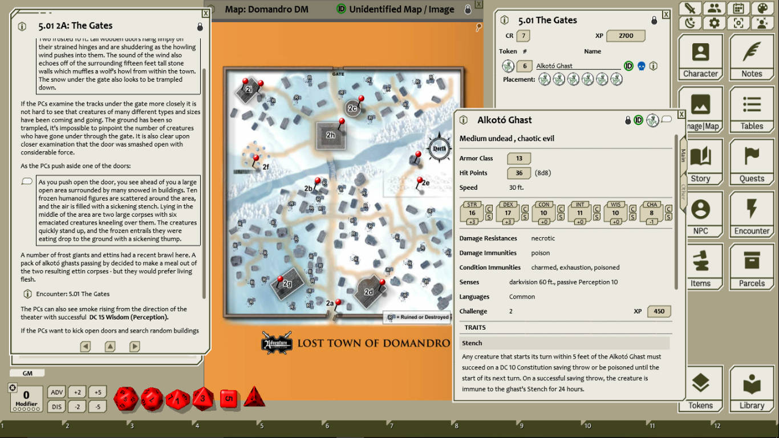
Task: Toggle the blue skull indicator on the Alkotó Ghast row
Action: [x=641, y=66]
